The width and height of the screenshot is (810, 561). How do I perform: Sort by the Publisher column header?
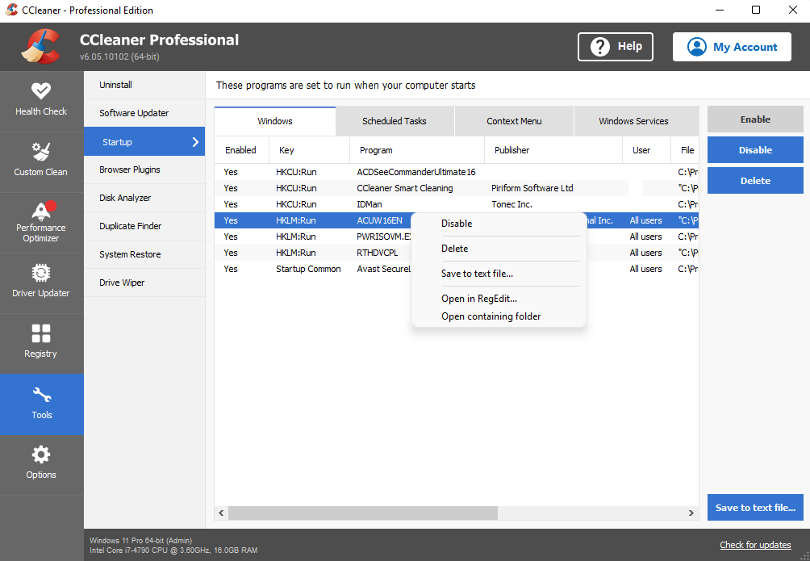pos(553,150)
